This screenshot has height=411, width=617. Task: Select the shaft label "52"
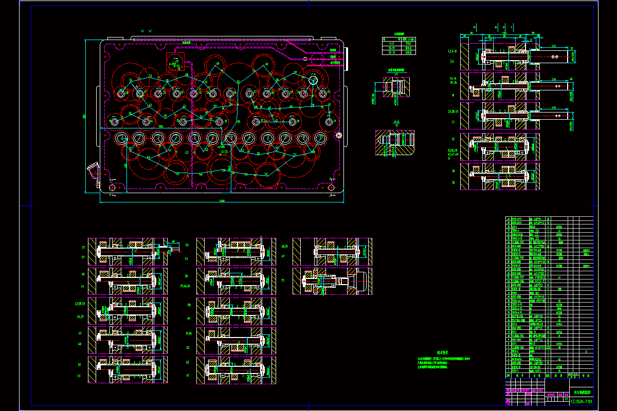coord(80,364)
